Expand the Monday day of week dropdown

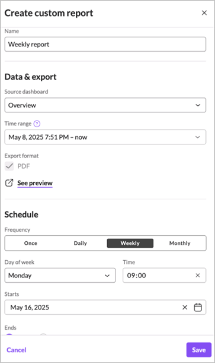(x=60, y=275)
